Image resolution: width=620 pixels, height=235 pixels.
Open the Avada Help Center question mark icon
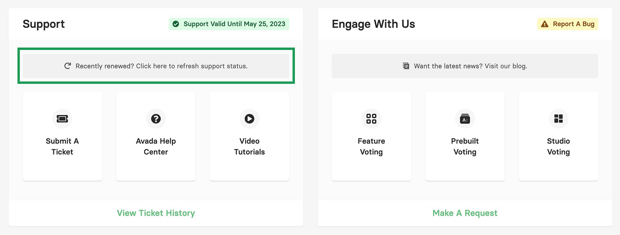pyautogui.click(x=156, y=119)
